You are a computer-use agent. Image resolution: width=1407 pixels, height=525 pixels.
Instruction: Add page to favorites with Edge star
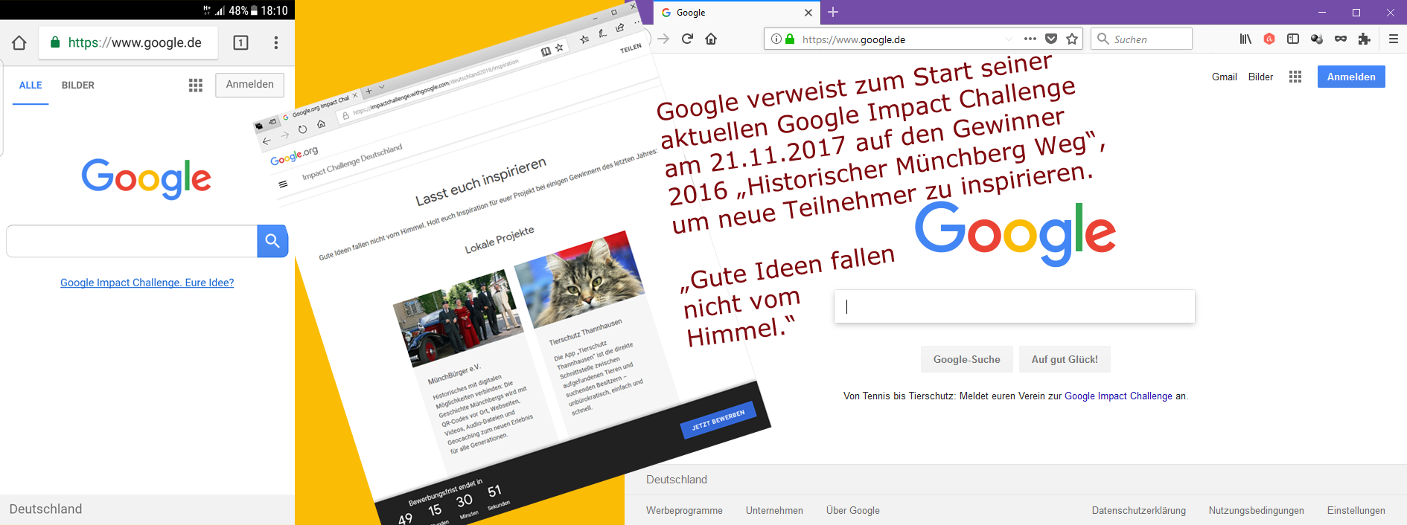(559, 48)
